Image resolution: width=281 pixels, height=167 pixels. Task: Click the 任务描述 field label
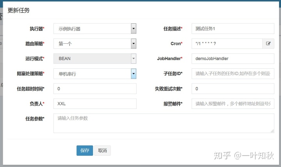[x=173, y=28]
